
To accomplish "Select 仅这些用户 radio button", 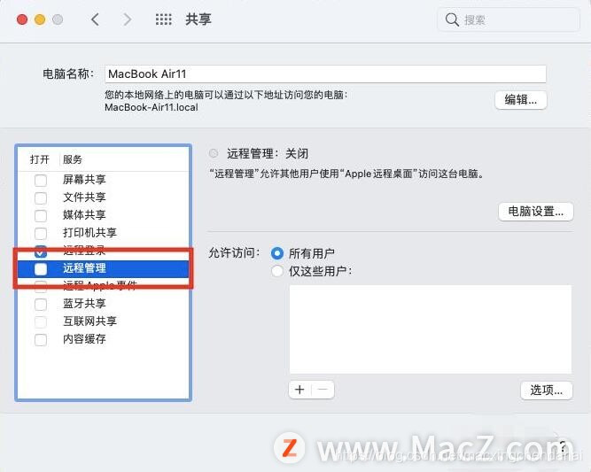I will (x=277, y=271).
